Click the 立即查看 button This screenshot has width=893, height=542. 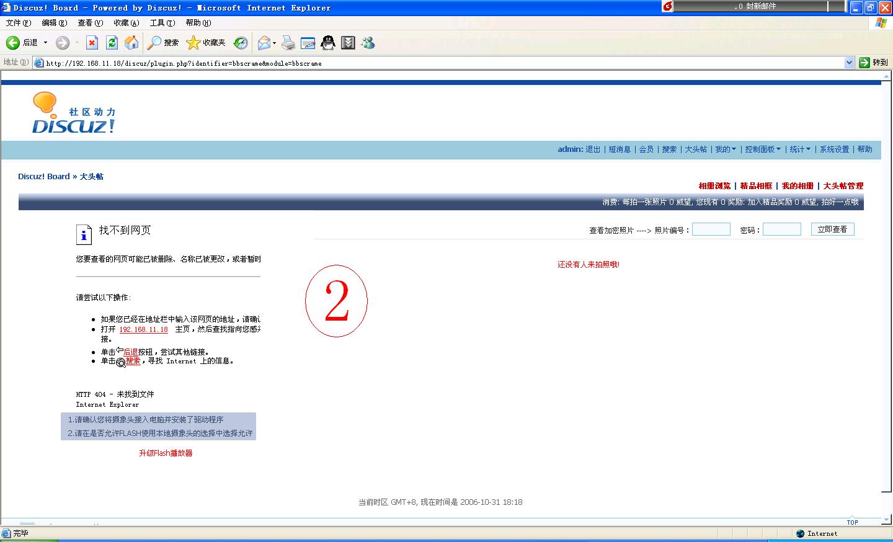(832, 229)
